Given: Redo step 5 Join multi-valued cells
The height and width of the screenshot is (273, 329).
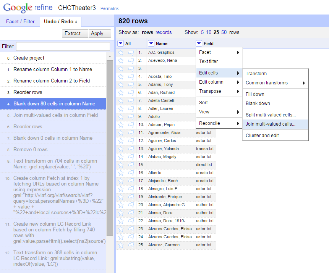Looking at the screenshot, I should point(53,115).
